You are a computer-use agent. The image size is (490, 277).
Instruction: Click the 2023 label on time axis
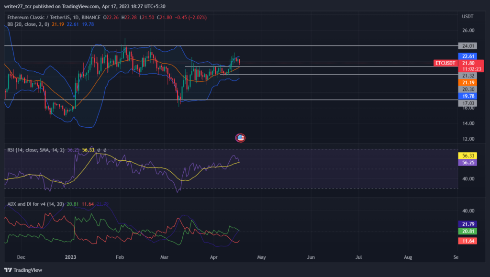click(70, 257)
